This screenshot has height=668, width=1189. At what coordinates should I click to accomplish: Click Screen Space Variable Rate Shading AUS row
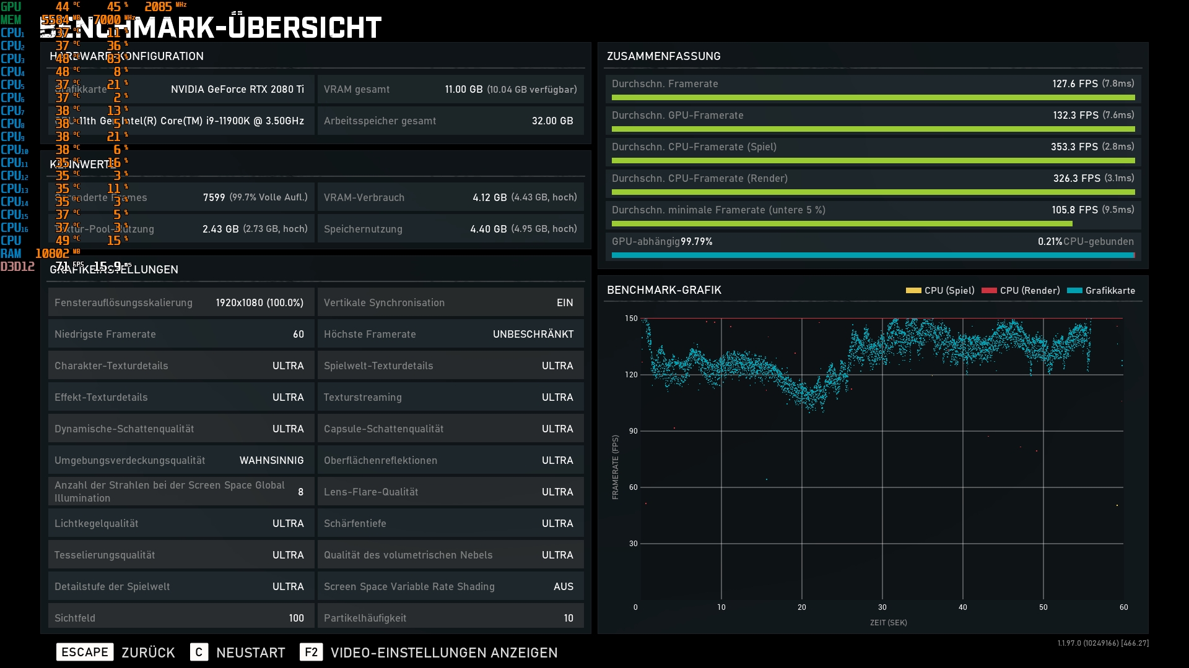pos(450,586)
